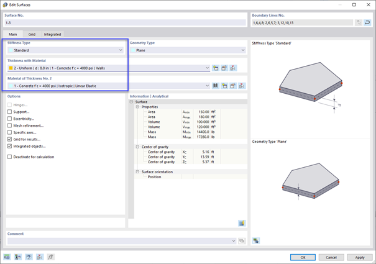Select the Amin area value 150.00

click(x=204, y=112)
